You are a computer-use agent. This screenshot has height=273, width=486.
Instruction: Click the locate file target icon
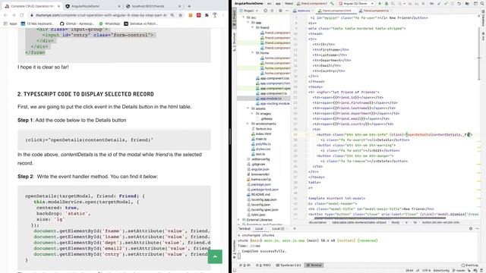[266, 11]
